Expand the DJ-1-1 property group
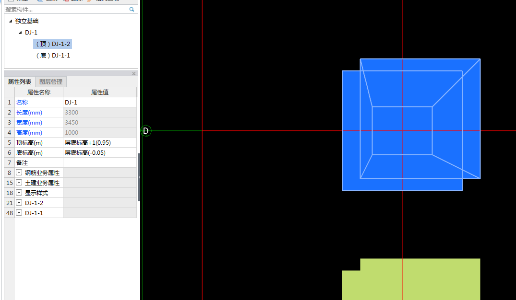The height and width of the screenshot is (300, 516). 19,213
